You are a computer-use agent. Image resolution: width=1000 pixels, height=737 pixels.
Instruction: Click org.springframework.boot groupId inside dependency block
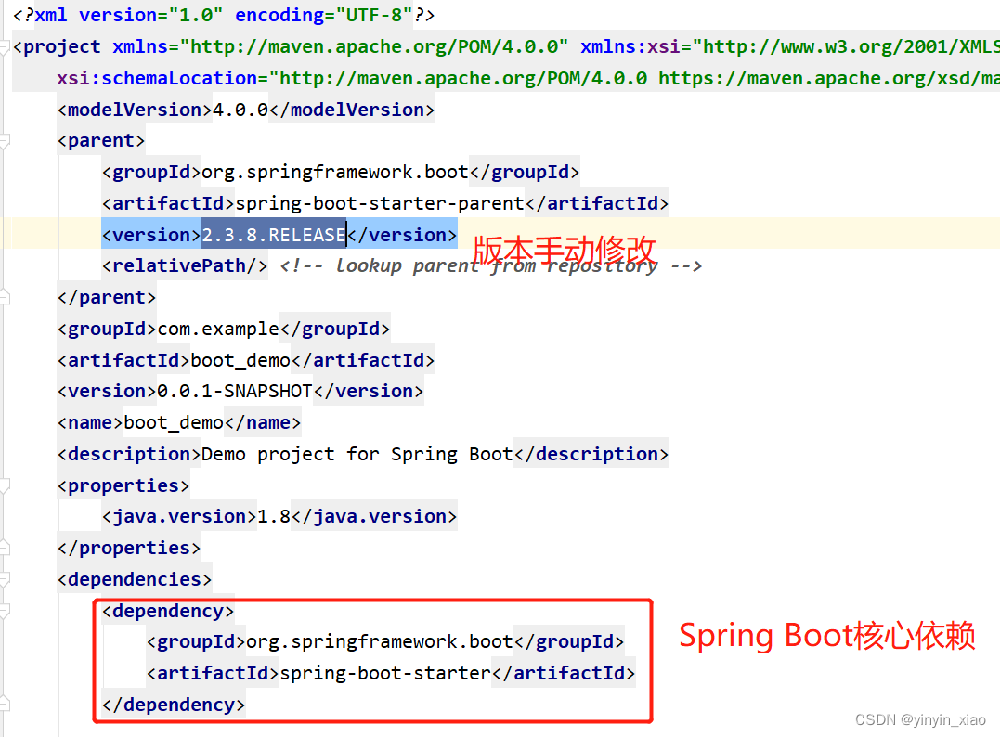(380, 641)
